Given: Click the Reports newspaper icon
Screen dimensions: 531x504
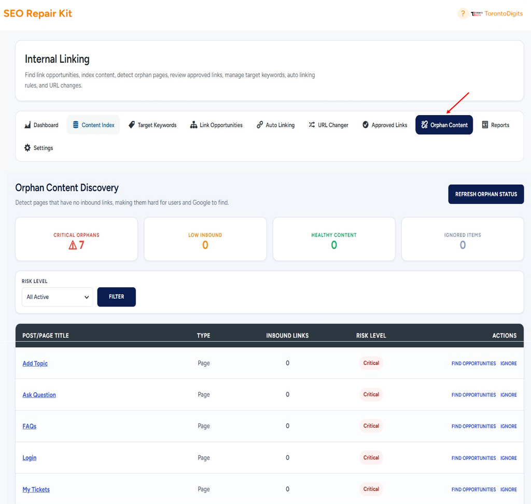Looking at the screenshot, I should (485, 125).
